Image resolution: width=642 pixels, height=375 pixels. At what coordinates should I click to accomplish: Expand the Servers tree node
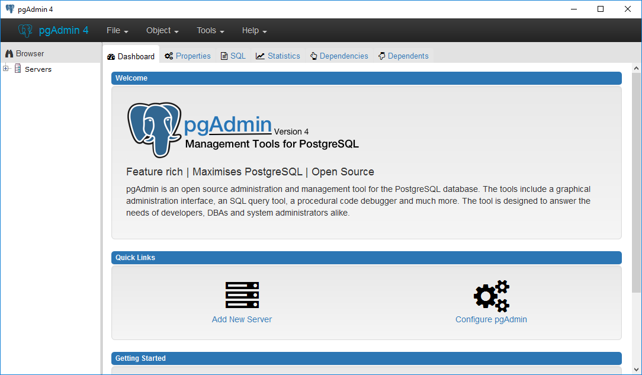click(x=6, y=68)
